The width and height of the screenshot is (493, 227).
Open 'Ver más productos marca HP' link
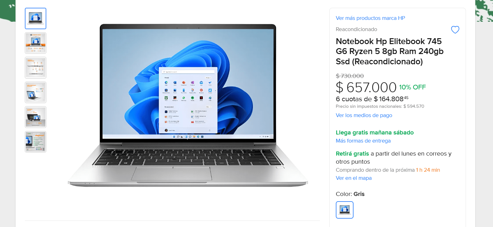pyautogui.click(x=370, y=18)
